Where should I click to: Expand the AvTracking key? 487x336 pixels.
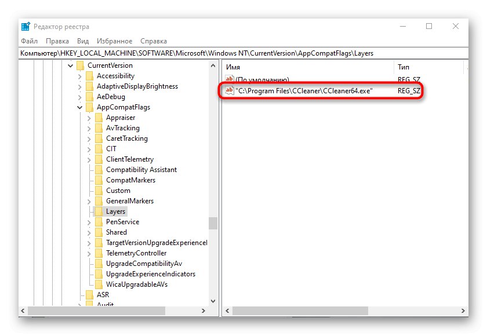pyautogui.click(x=89, y=129)
